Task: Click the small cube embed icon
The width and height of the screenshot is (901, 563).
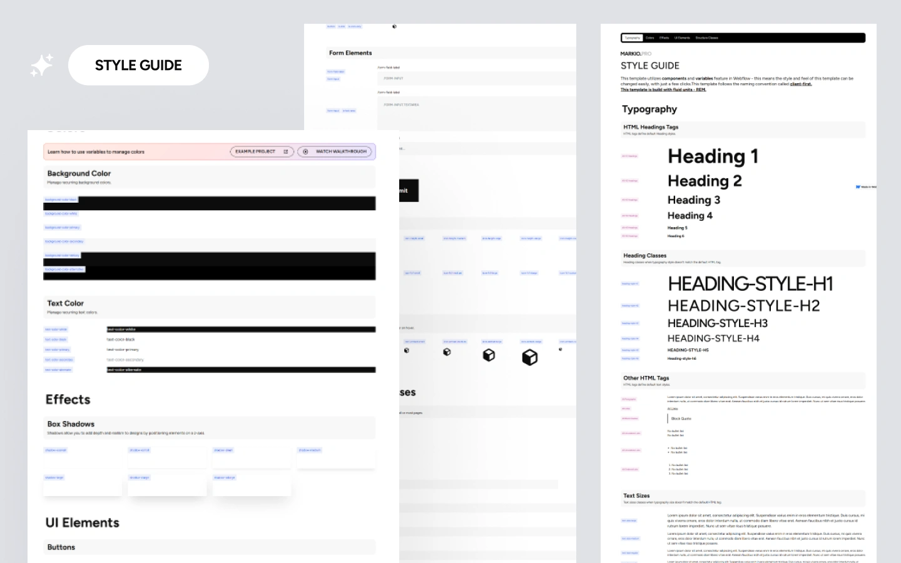Action: click(407, 352)
